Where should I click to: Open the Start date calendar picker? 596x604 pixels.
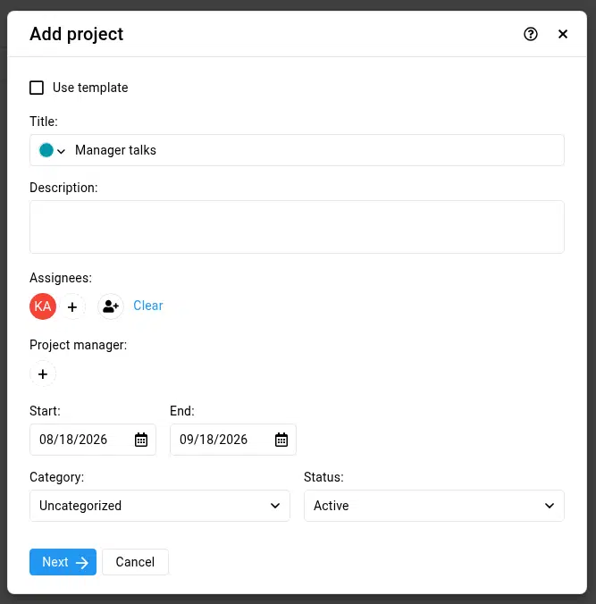coord(141,440)
